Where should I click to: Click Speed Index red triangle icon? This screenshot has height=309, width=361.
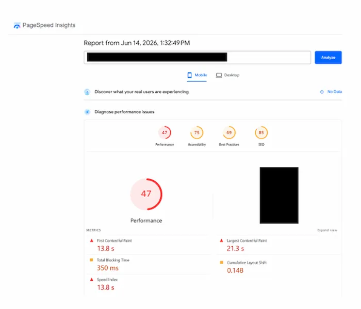click(91, 280)
